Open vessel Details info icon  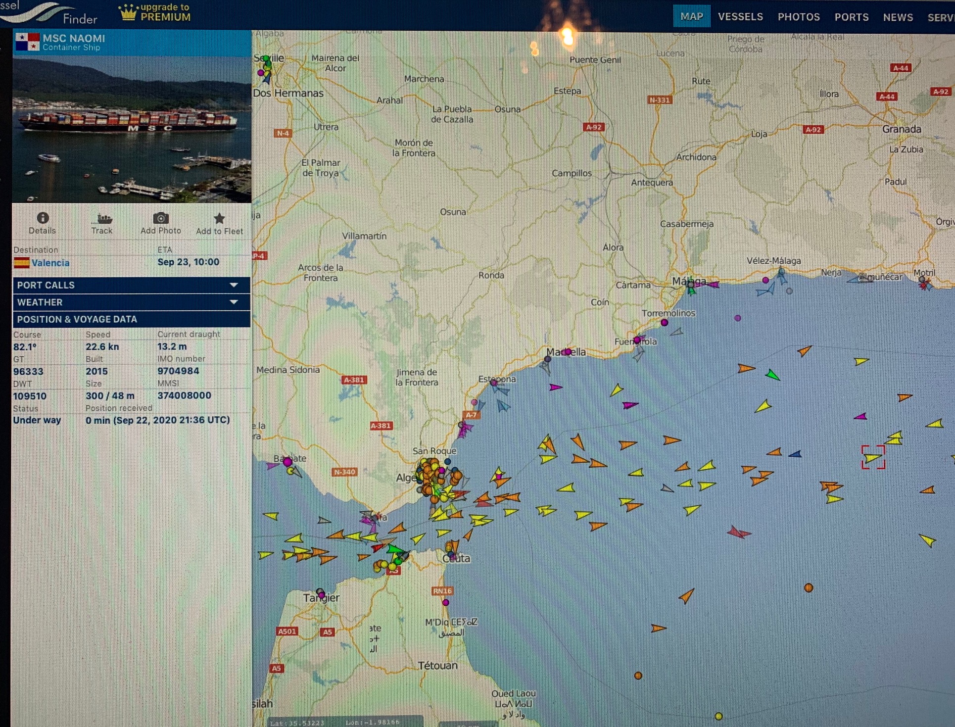(x=43, y=218)
